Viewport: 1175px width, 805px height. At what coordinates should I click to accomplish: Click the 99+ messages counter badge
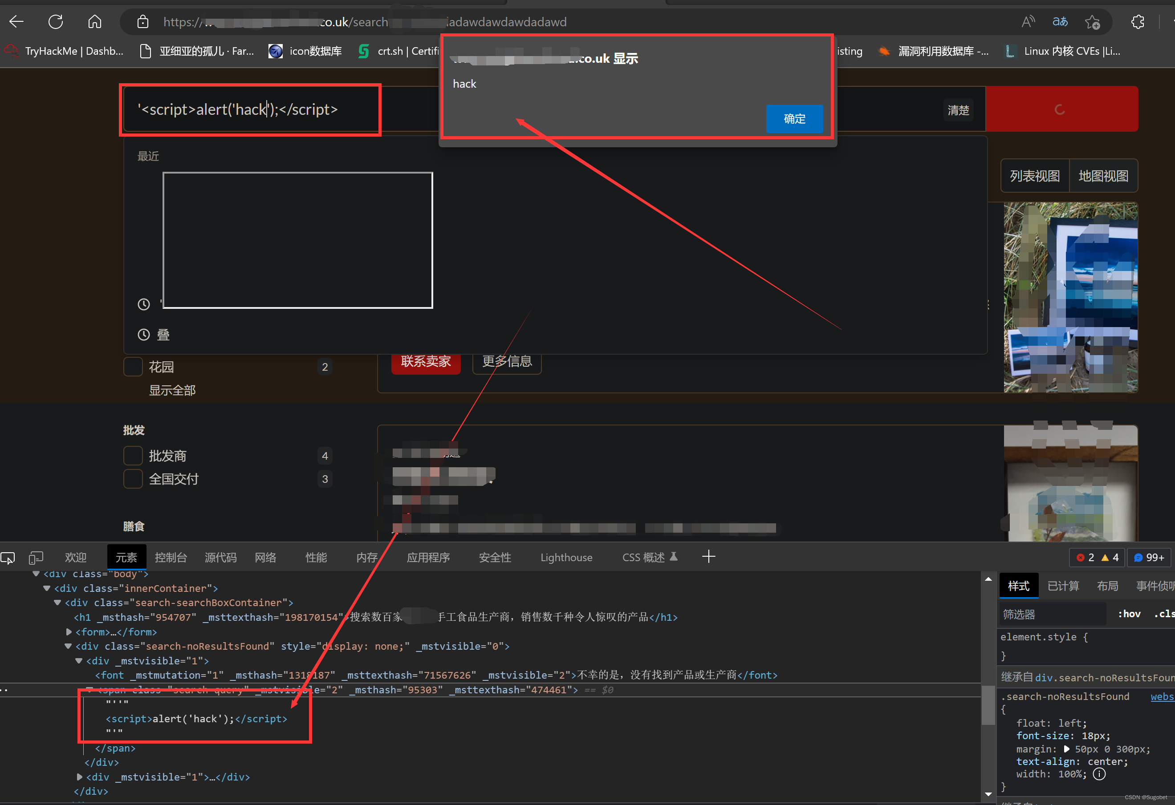pos(1149,558)
